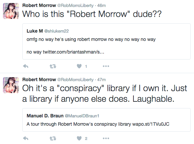Open Luke M's quoted tweet
Viewport: 194px width, 144px height.
[x=106, y=42]
